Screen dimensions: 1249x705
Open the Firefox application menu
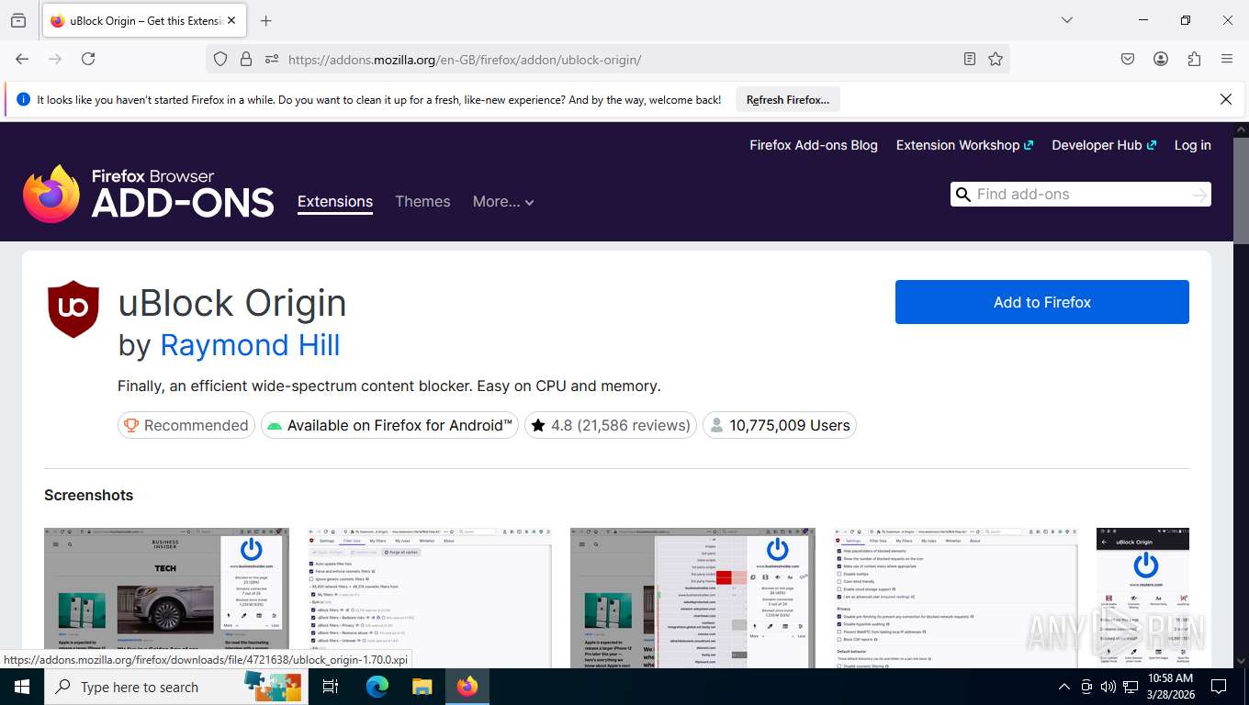point(1227,59)
